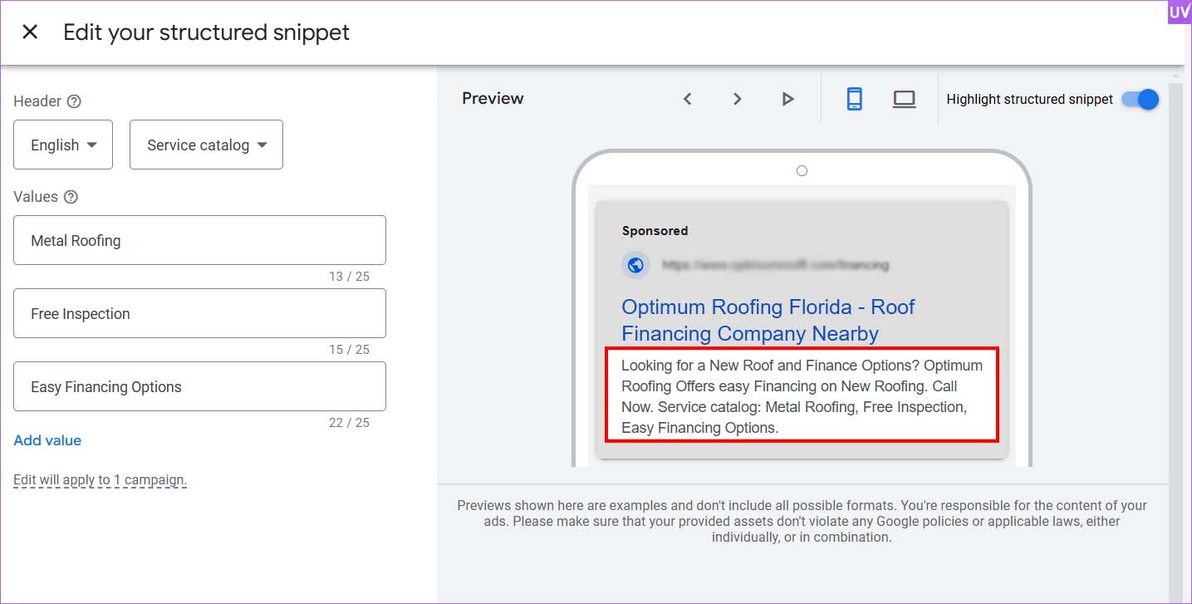Show the next ad preview
Image resolution: width=1192 pixels, height=604 pixels.
tap(737, 99)
